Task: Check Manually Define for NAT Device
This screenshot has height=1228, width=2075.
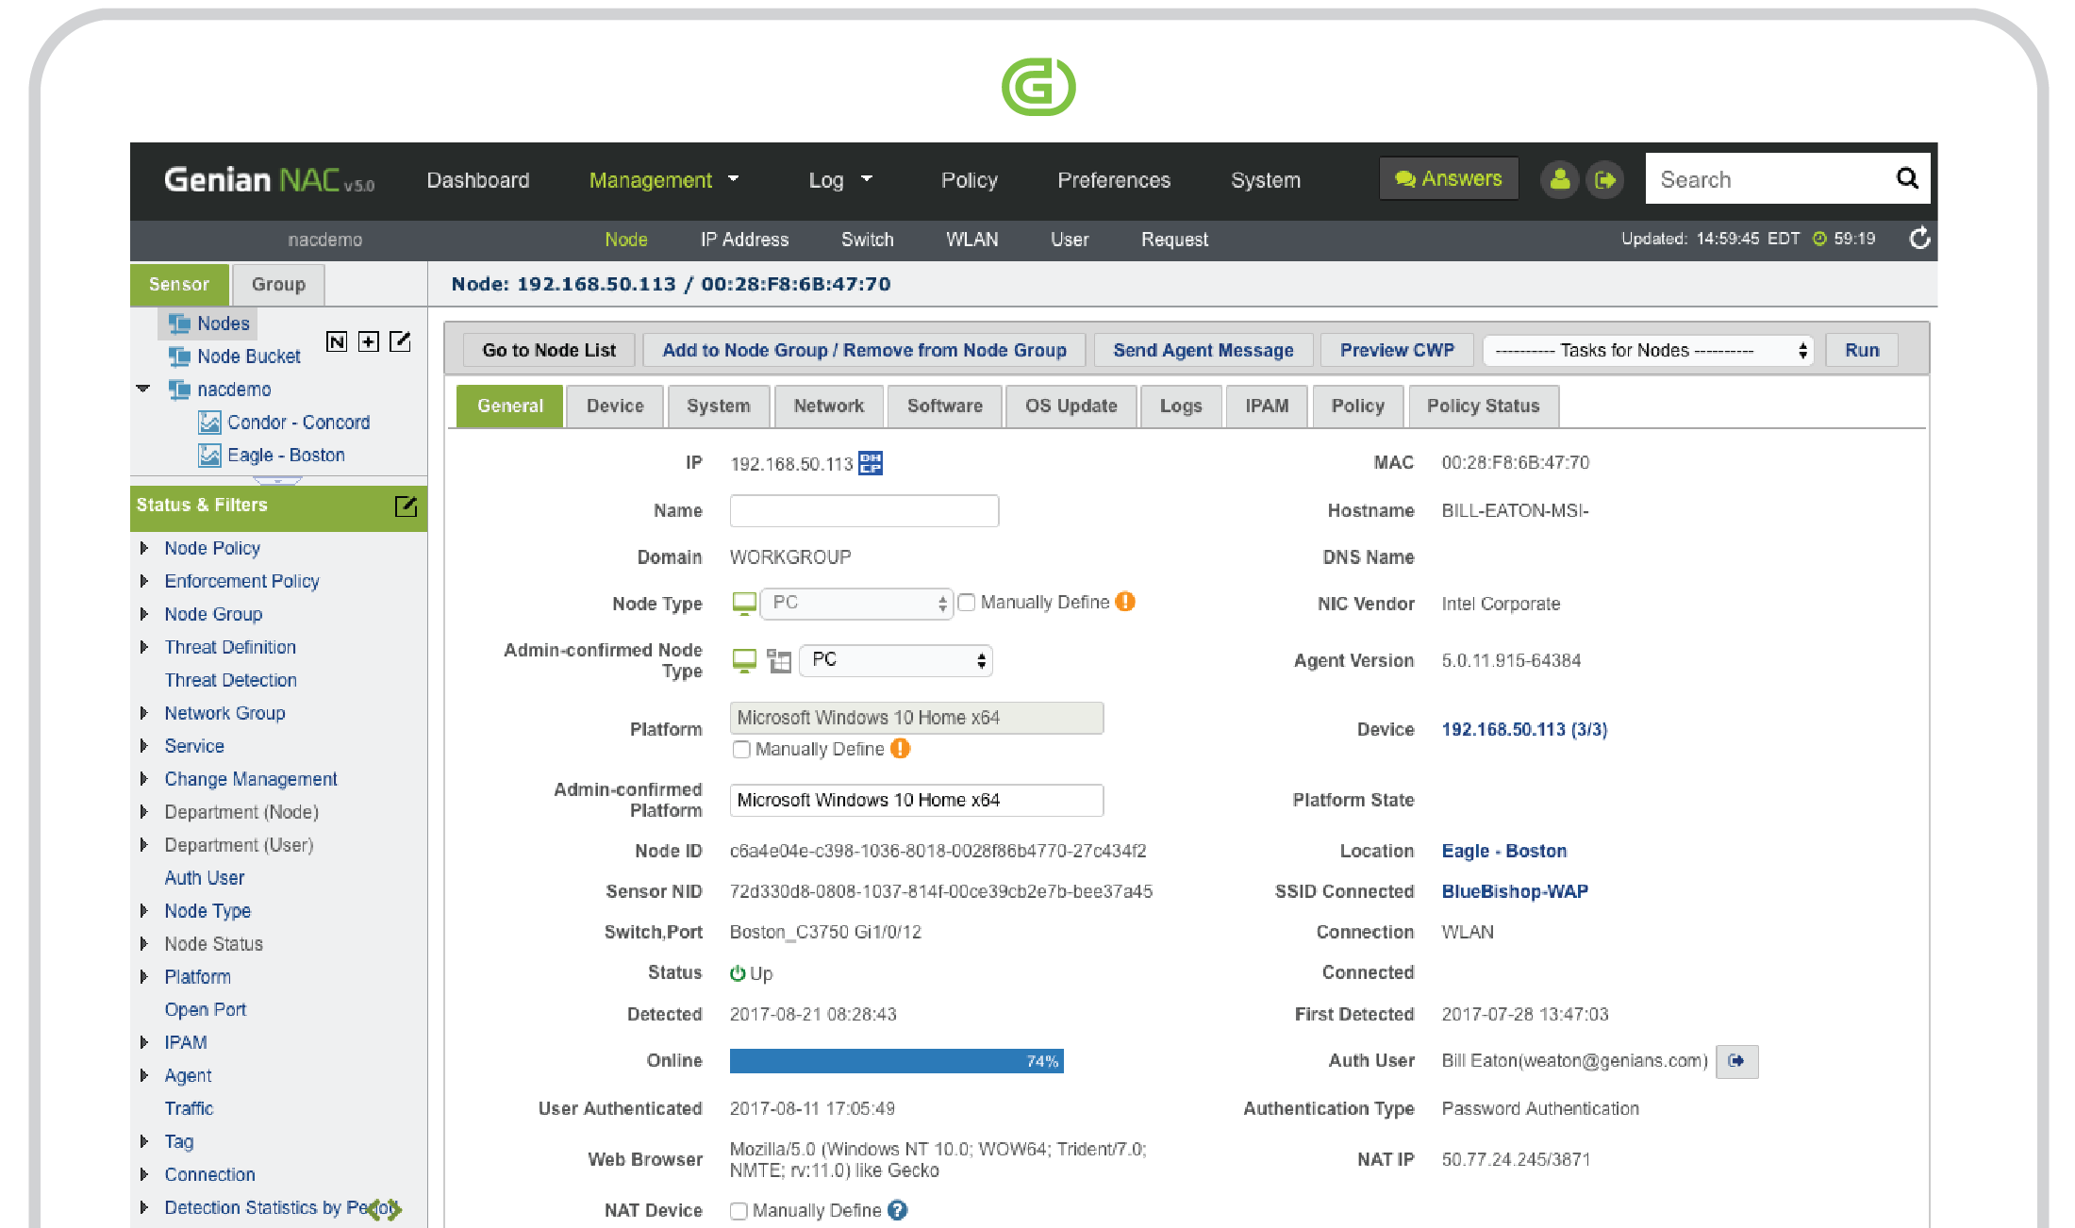Action: (739, 1211)
